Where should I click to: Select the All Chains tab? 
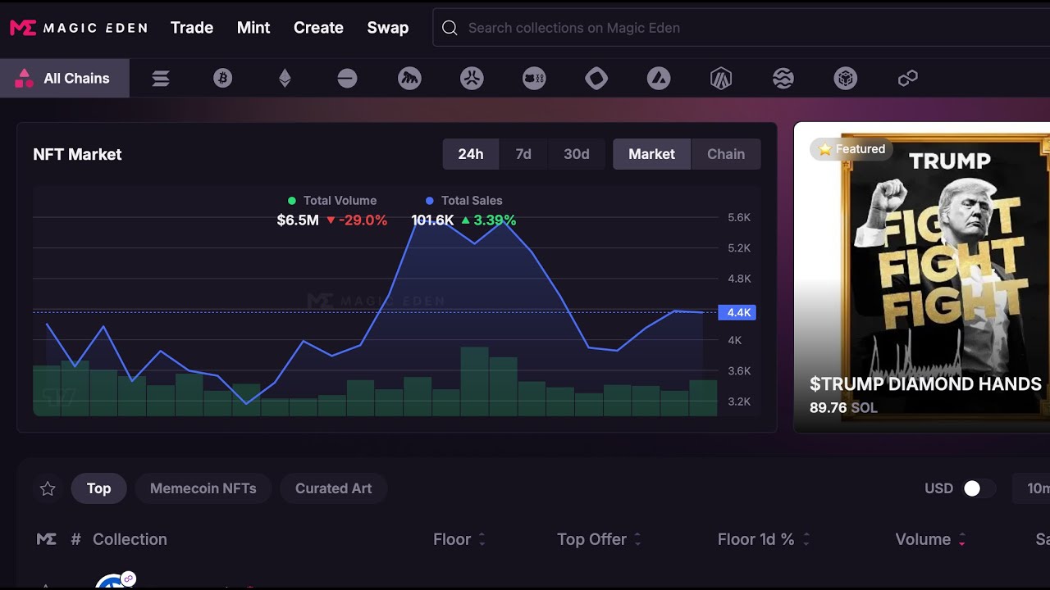click(x=65, y=79)
